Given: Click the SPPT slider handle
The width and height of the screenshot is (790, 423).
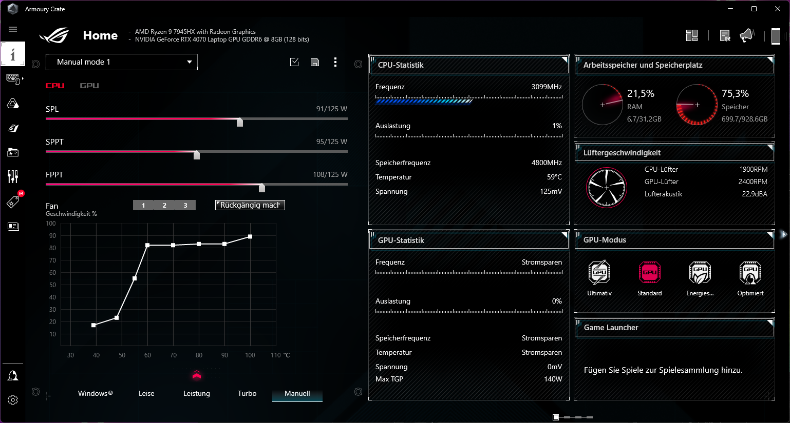Looking at the screenshot, I should [x=197, y=154].
